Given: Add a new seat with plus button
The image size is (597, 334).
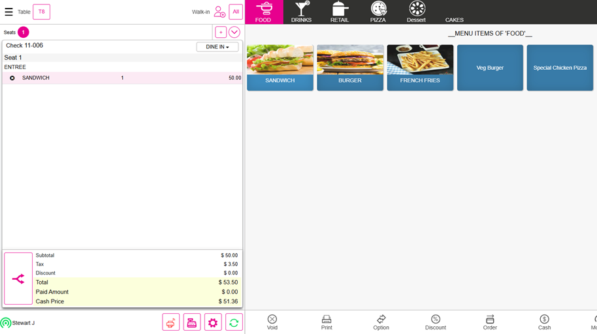Looking at the screenshot, I should pyautogui.click(x=221, y=32).
